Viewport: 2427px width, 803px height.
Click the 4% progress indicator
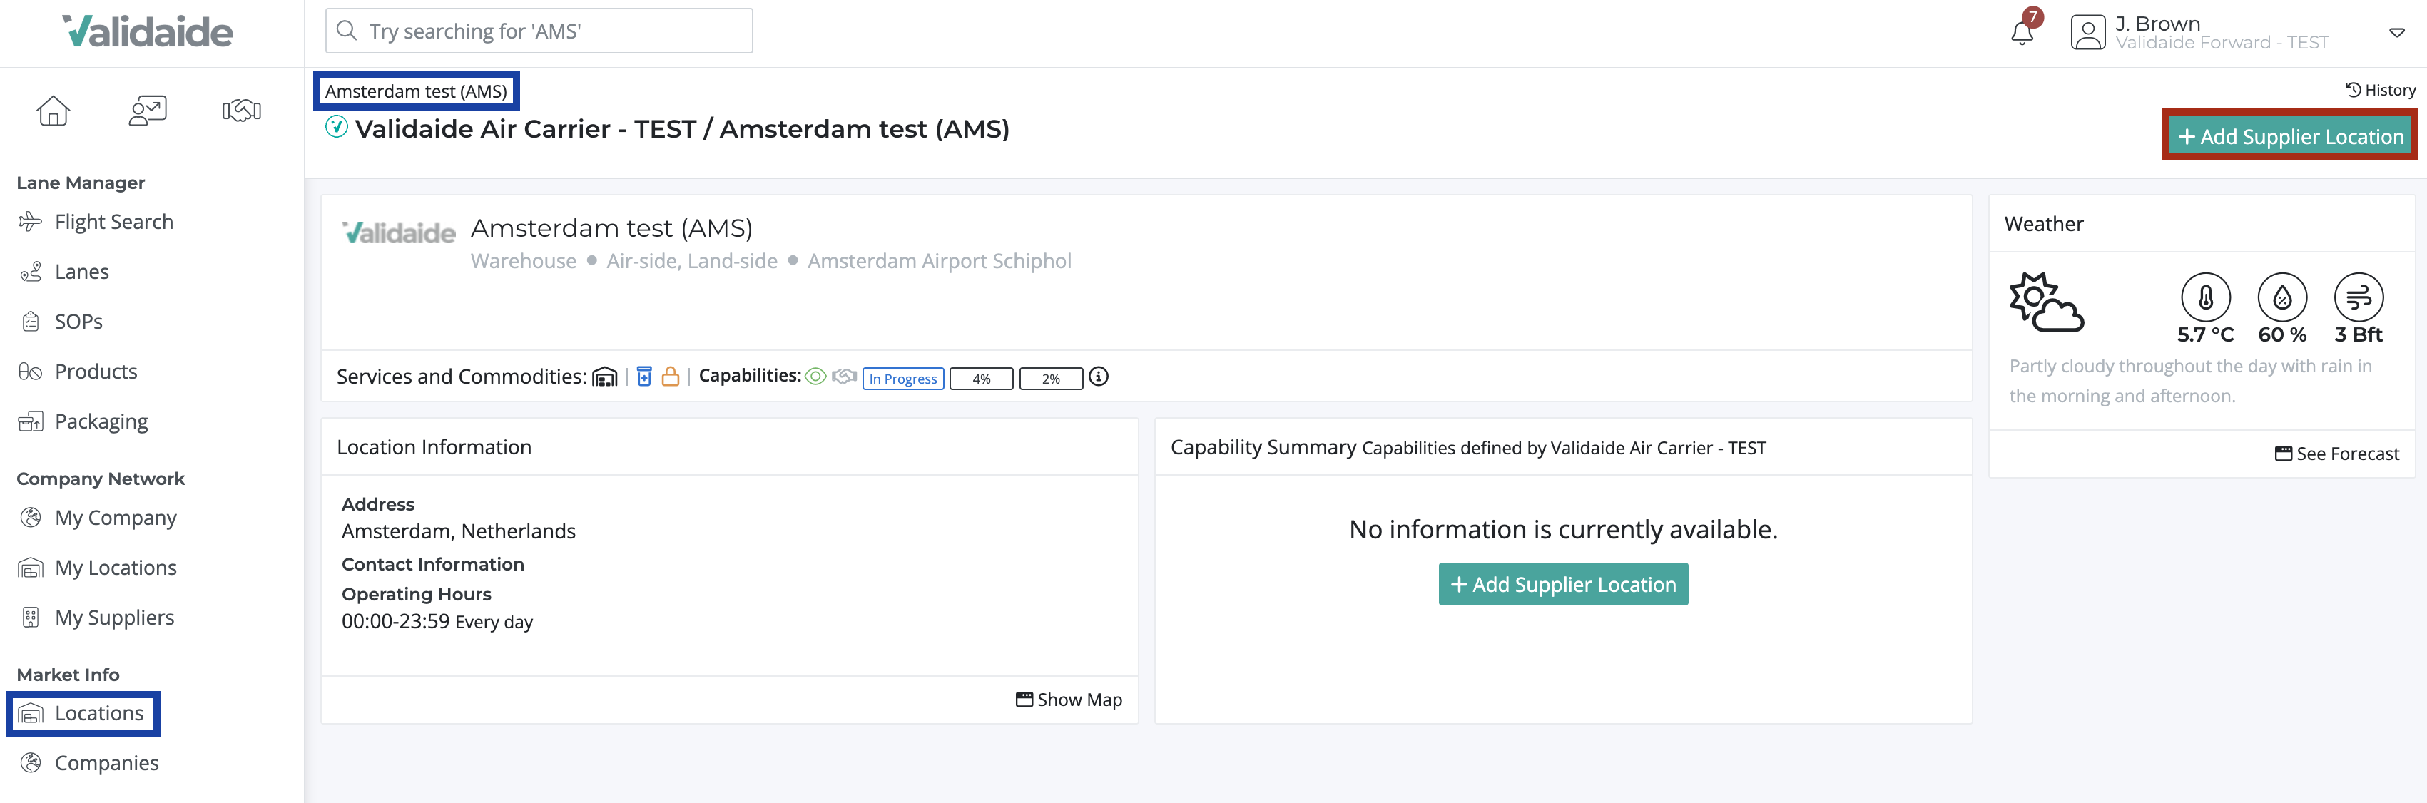[x=982, y=379]
